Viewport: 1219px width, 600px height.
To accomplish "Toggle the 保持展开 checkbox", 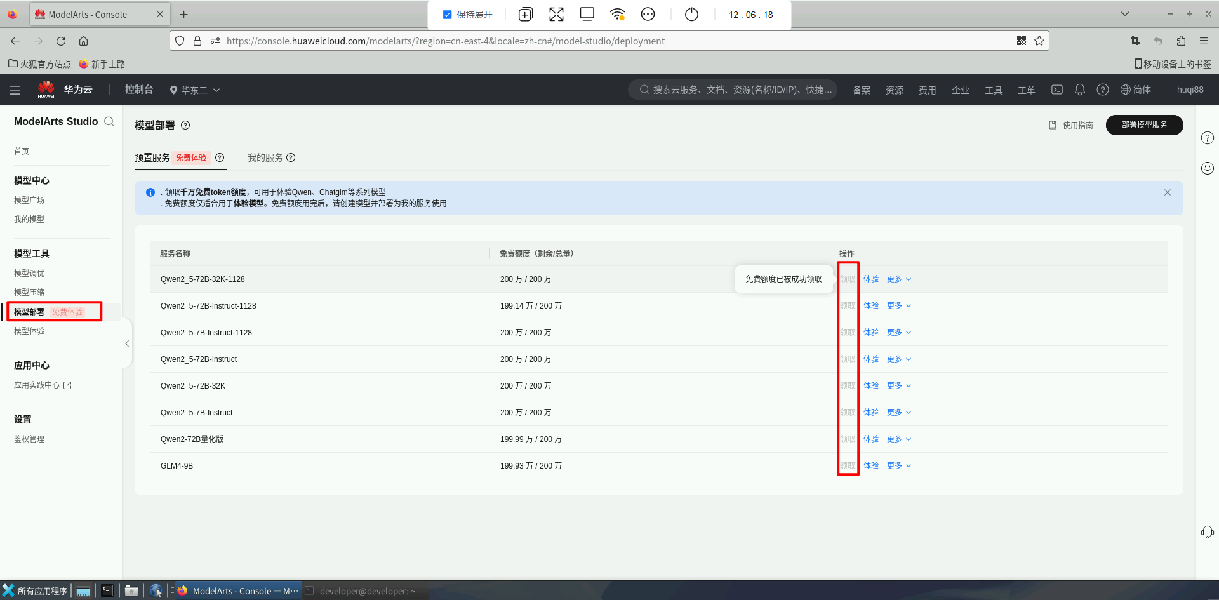I will click(448, 15).
